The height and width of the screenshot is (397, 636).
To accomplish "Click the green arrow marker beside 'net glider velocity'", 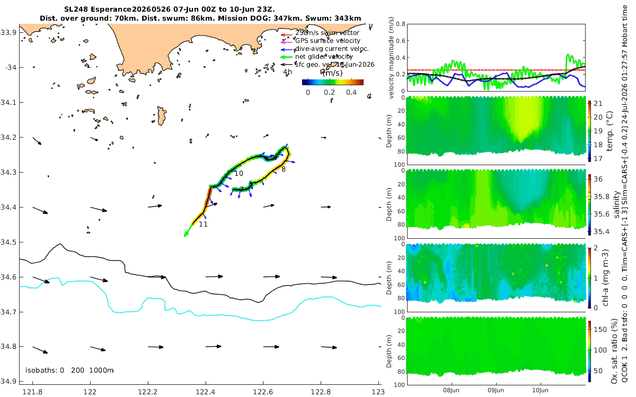I will tap(286, 57).
